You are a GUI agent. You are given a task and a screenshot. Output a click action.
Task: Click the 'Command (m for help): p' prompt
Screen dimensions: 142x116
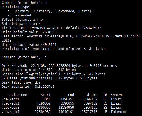click(x=24, y=57)
